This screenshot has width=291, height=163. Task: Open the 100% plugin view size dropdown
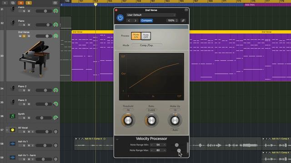click(x=172, y=20)
